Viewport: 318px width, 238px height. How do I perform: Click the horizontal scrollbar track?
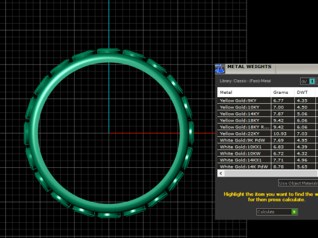(271, 173)
